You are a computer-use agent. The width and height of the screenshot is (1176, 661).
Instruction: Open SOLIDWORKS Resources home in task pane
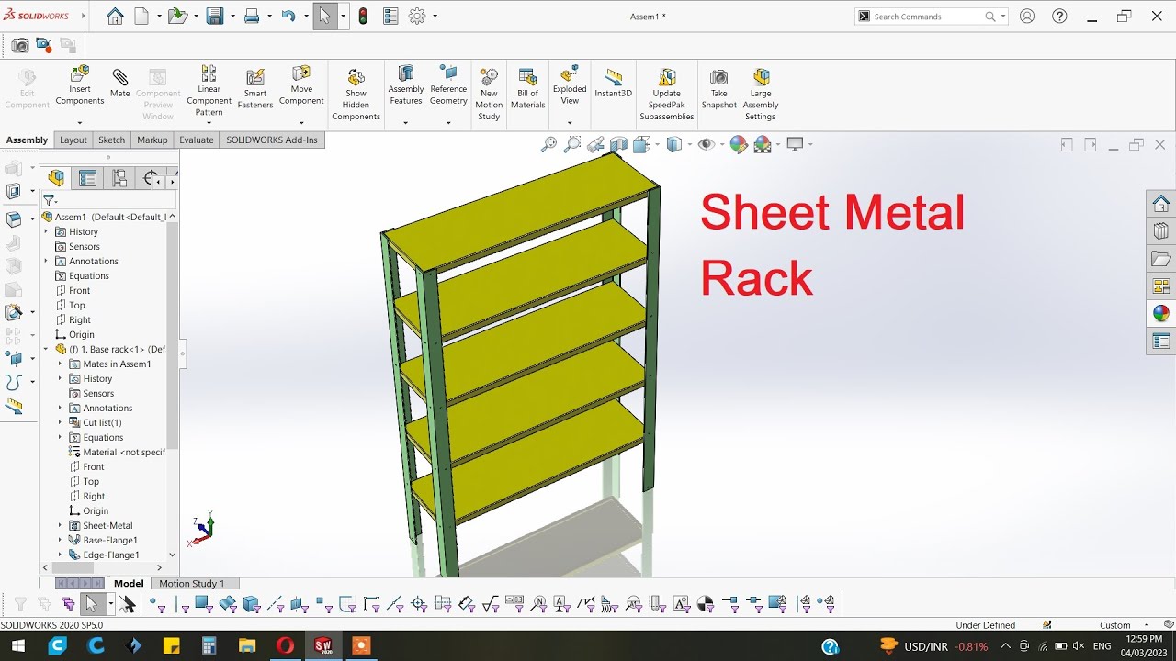[1161, 203]
